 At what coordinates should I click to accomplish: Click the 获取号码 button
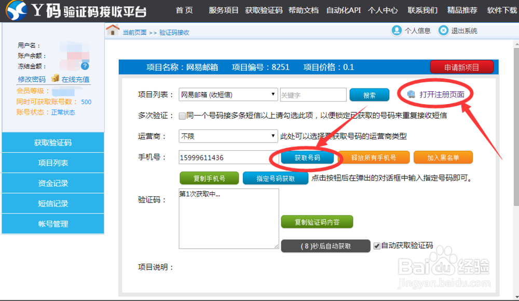click(x=308, y=157)
